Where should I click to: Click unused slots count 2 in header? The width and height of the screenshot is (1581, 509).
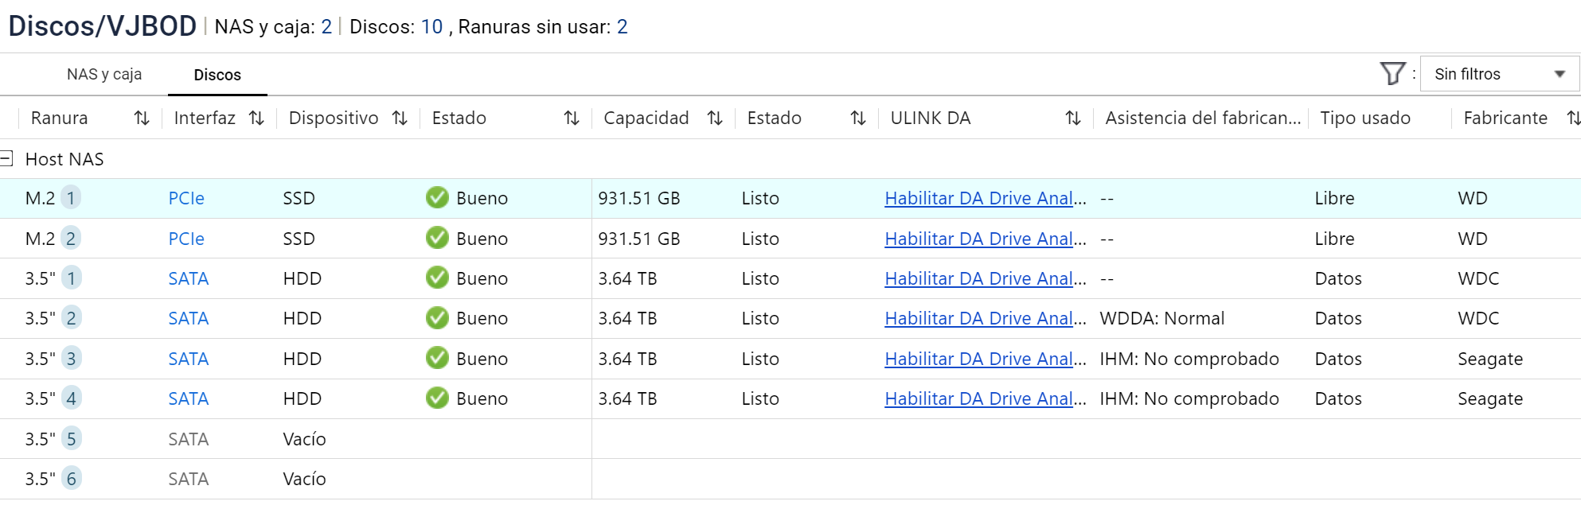click(622, 27)
